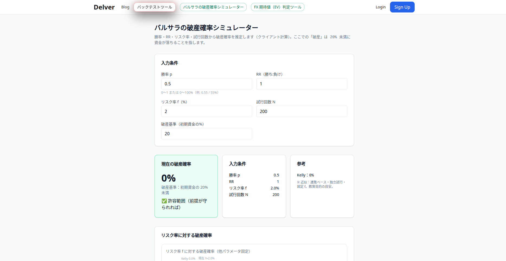Click the 現在の破産確率 result card heading
The height and width of the screenshot is (261, 506).
coord(176,164)
